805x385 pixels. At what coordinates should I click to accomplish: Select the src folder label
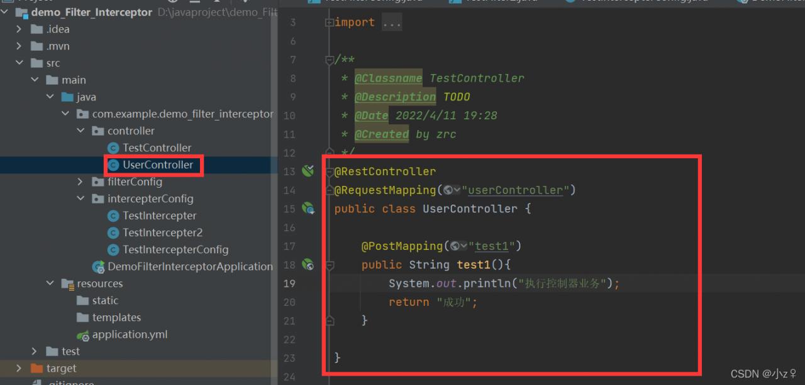coord(53,63)
